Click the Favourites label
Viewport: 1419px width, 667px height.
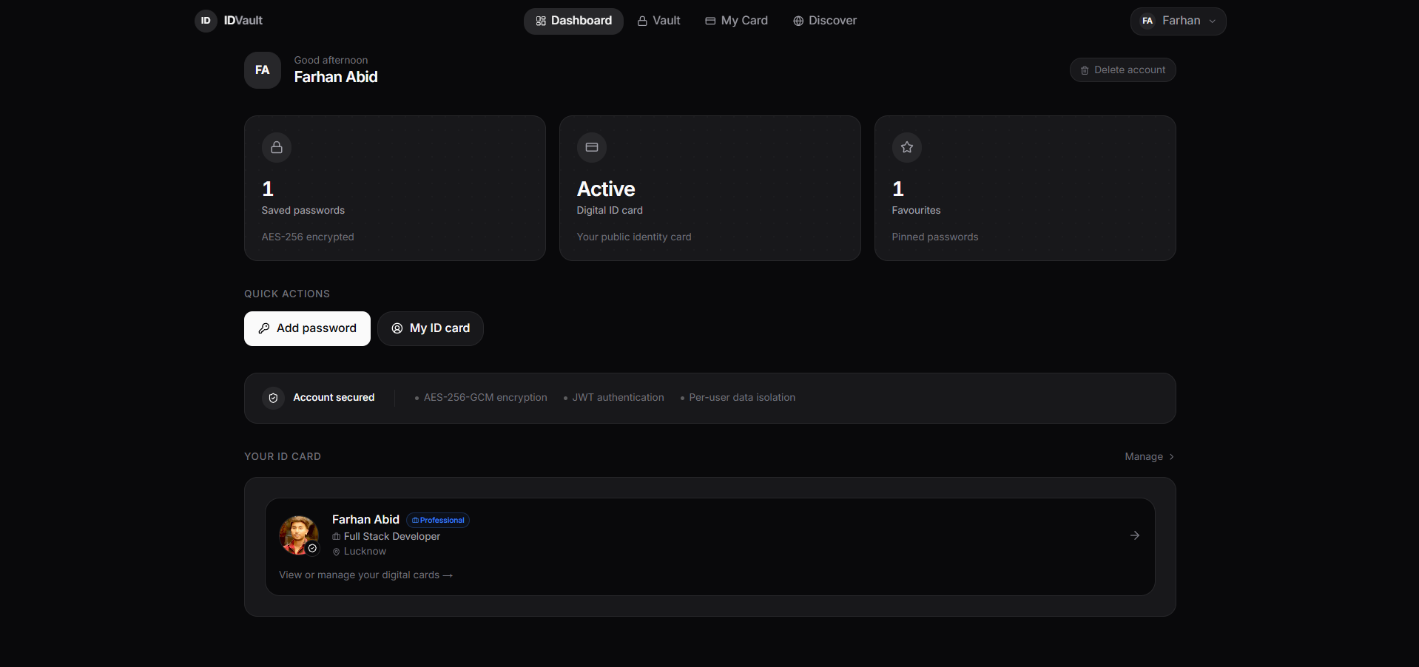pyautogui.click(x=916, y=210)
